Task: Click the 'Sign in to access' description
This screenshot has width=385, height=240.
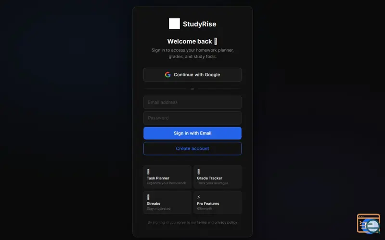Action: (x=192, y=53)
